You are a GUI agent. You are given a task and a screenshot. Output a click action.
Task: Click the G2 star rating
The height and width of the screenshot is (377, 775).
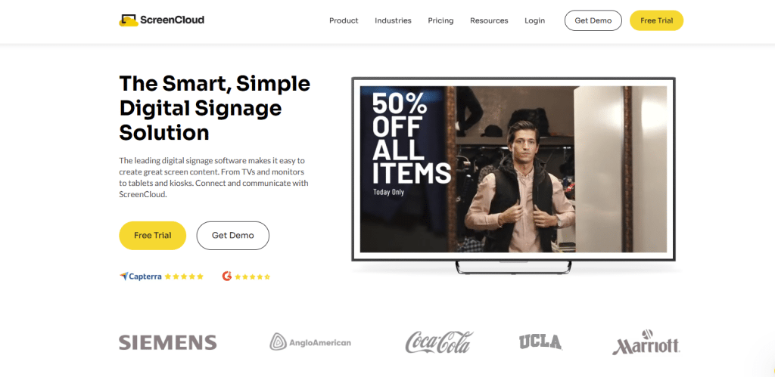(x=253, y=277)
